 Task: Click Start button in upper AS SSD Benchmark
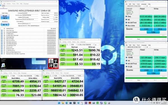[x=139, y=39]
